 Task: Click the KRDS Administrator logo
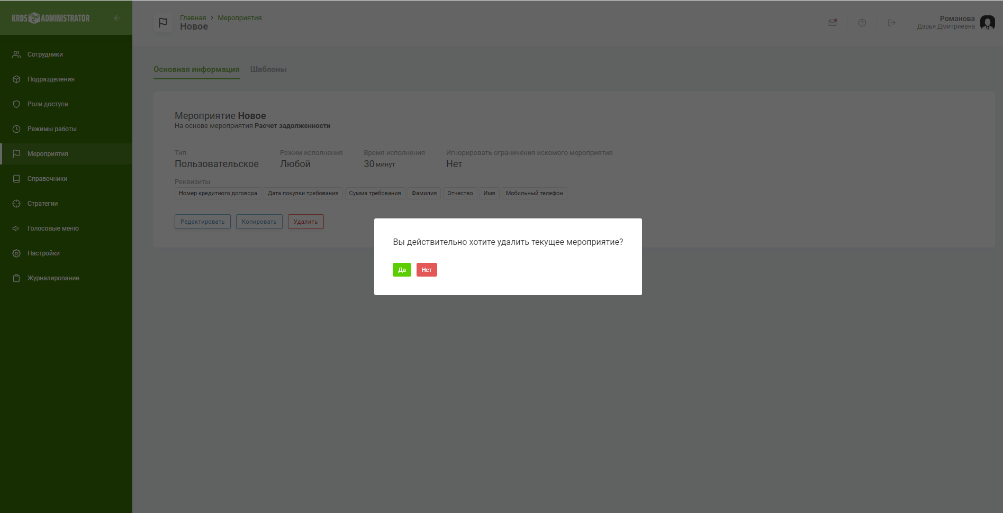click(51, 18)
